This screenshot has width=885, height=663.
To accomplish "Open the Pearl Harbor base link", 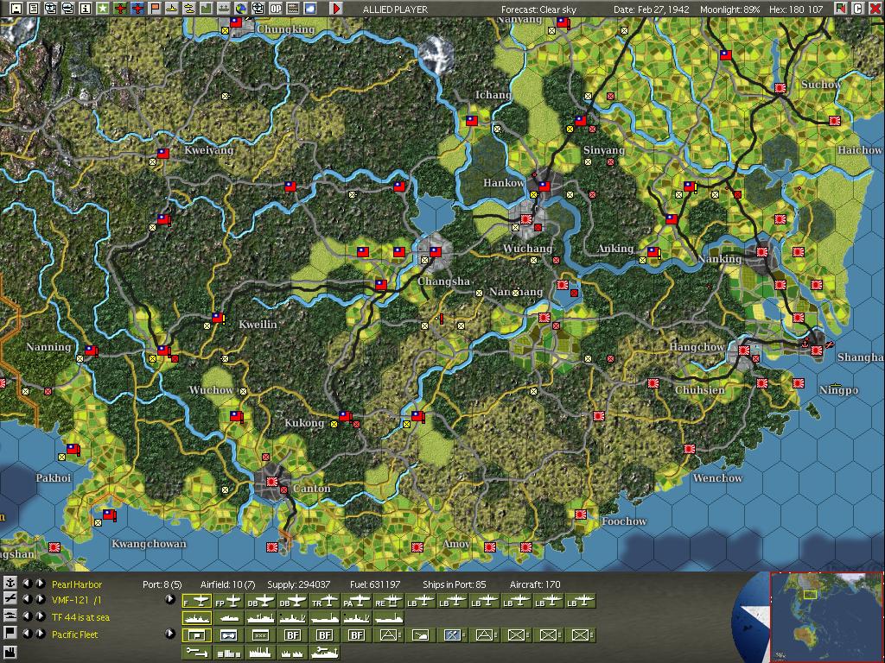I will click(77, 584).
